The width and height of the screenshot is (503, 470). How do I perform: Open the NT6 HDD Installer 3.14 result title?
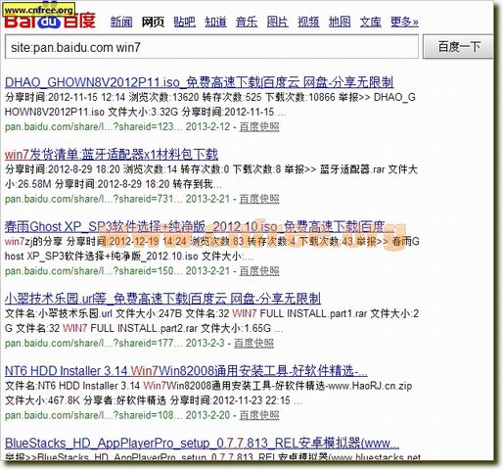point(186,371)
